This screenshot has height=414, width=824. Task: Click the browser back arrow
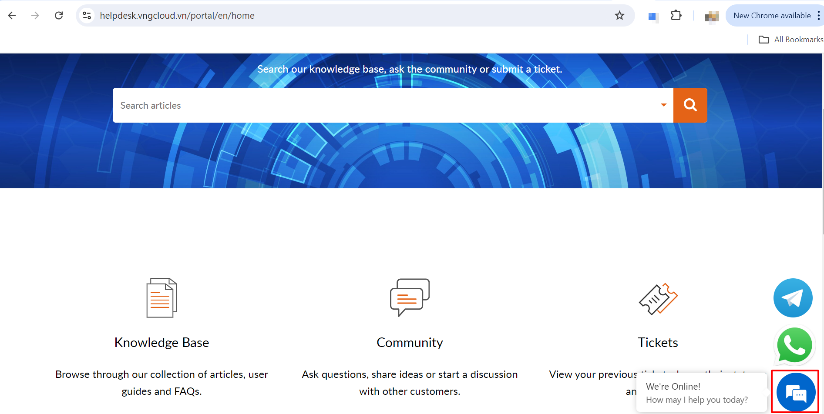[12, 16]
